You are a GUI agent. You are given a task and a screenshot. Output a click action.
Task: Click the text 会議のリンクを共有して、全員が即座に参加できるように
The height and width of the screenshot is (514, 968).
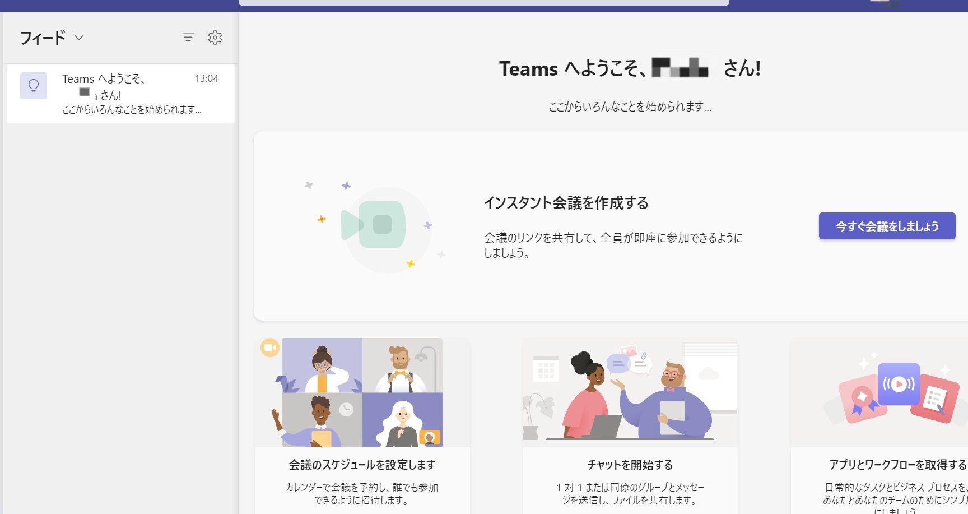(x=613, y=238)
